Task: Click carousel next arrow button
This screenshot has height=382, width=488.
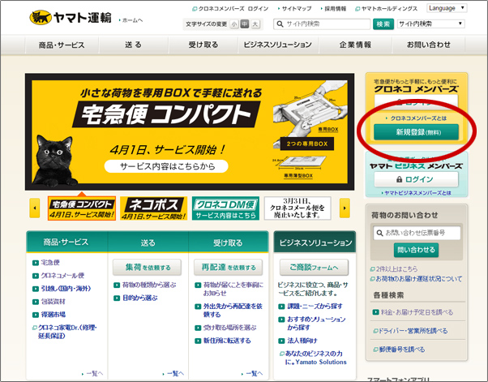Action: tap(345, 208)
